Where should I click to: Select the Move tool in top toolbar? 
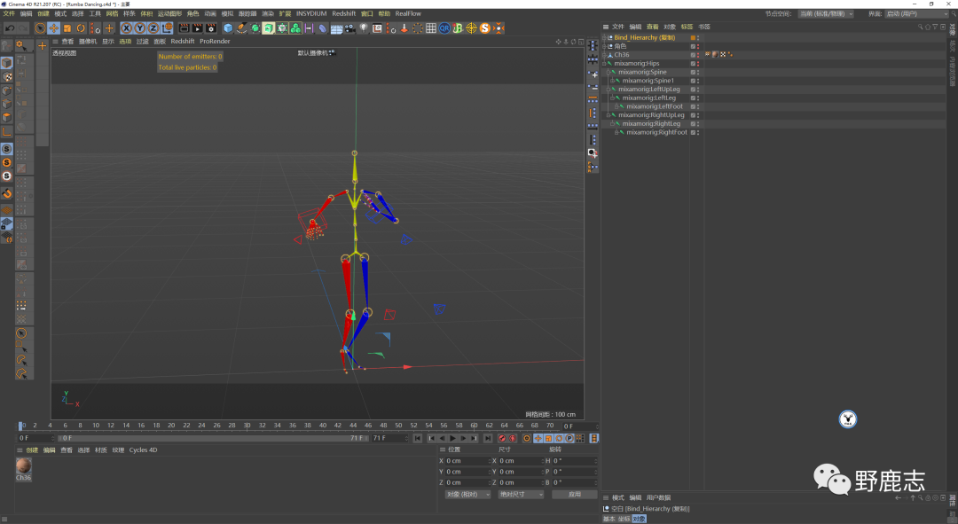tap(54, 28)
